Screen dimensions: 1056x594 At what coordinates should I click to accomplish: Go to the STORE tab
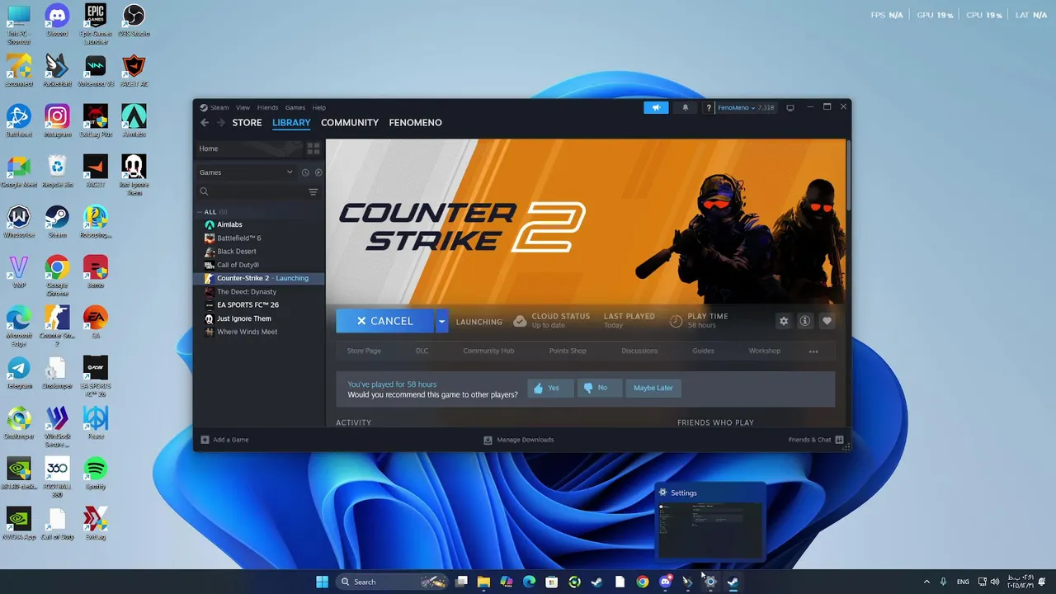(247, 123)
